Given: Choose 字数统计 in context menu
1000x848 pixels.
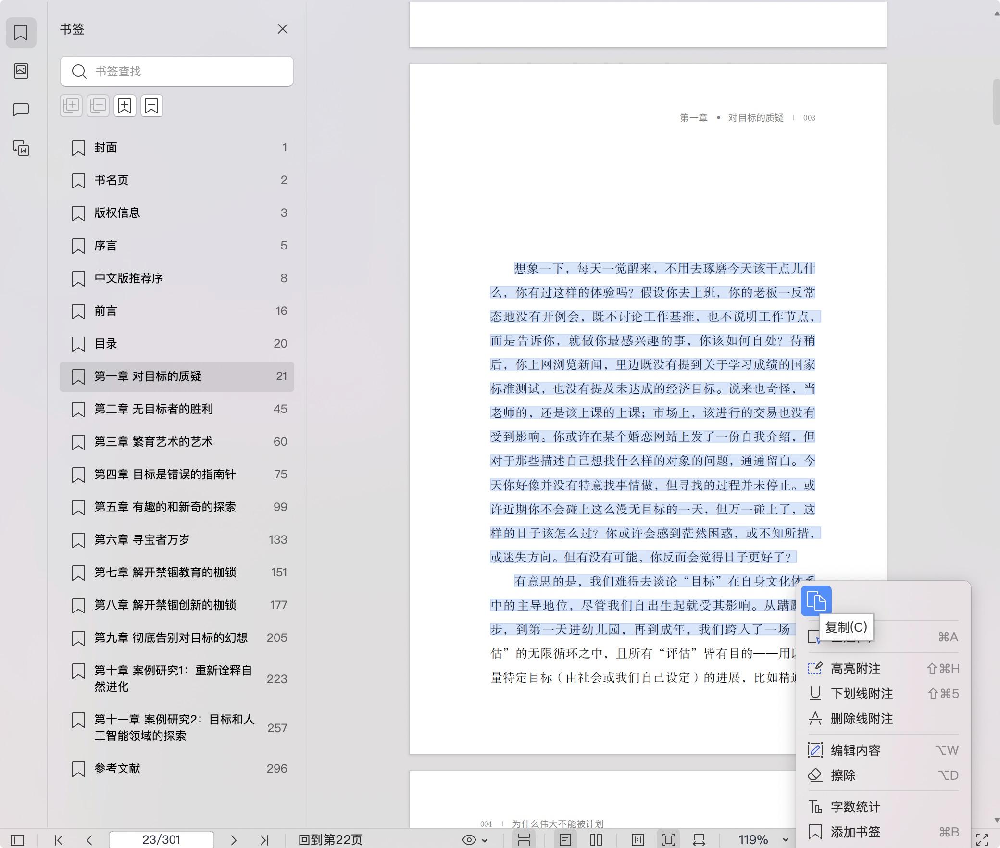Looking at the screenshot, I should 855,807.
